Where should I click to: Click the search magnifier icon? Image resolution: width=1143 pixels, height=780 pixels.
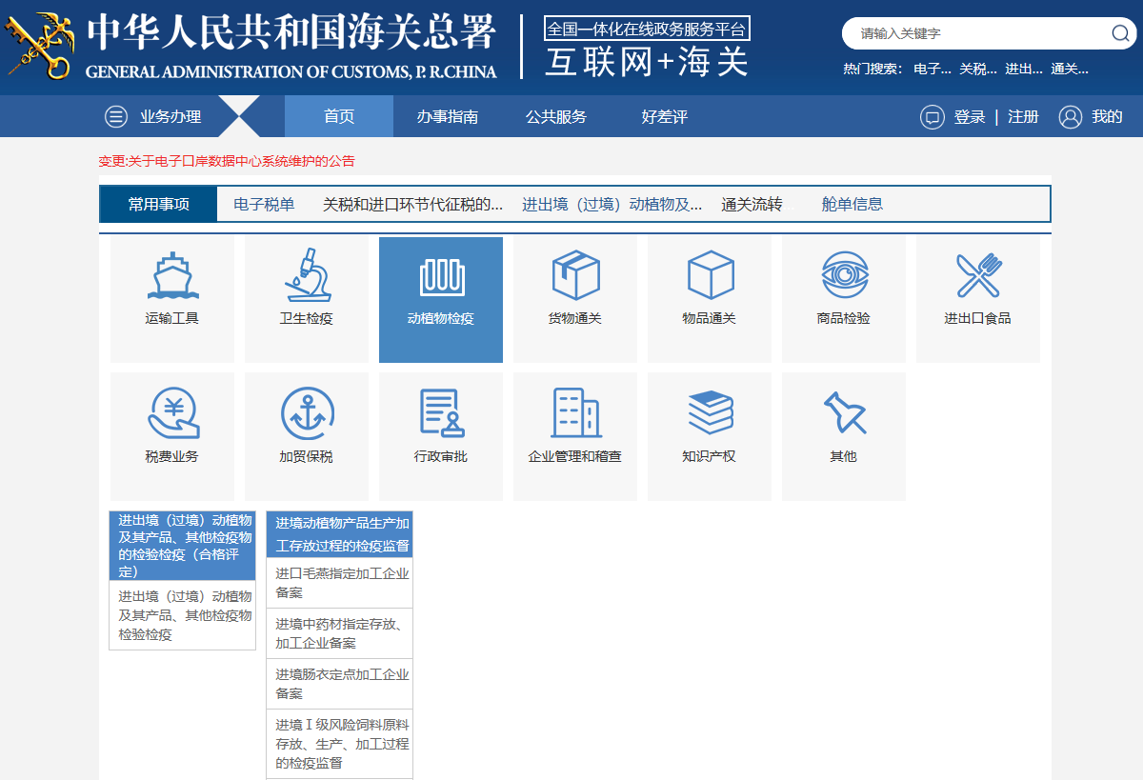point(1120,33)
